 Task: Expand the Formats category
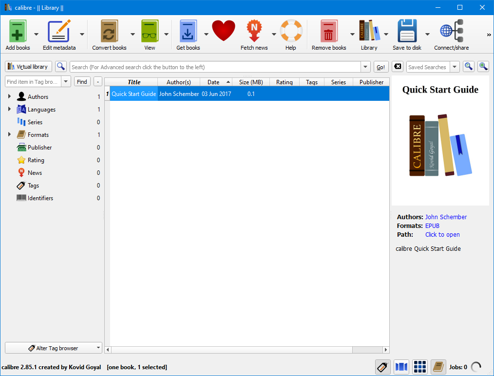point(9,134)
